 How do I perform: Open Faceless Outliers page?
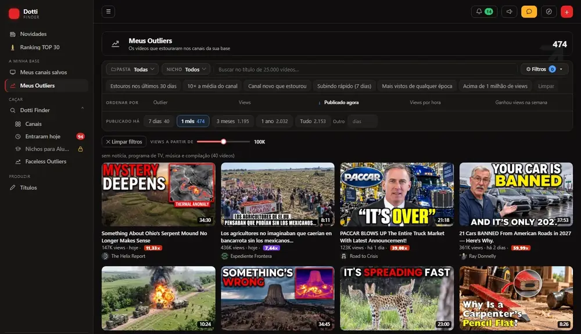(x=46, y=161)
